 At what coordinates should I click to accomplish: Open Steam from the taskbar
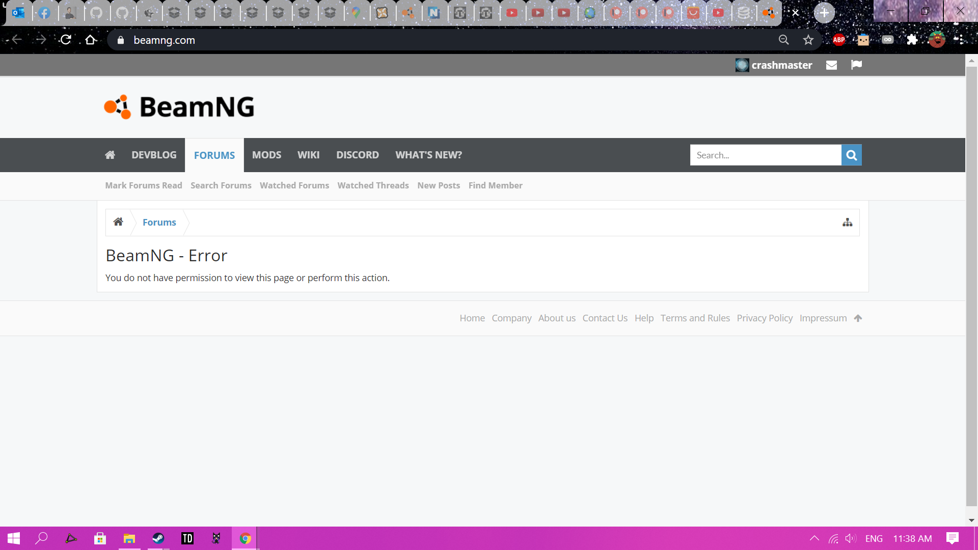158,538
